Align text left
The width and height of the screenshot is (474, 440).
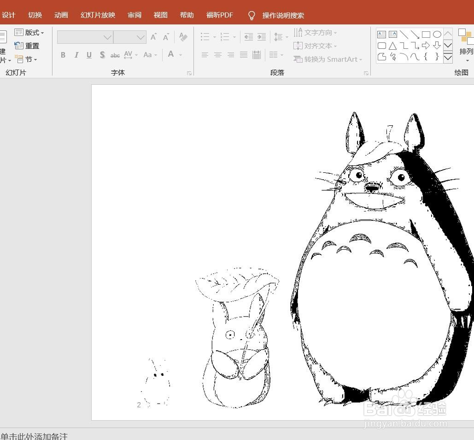(x=205, y=55)
